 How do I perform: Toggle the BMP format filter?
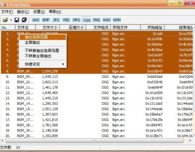pyautogui.click(x=46, y=20)
